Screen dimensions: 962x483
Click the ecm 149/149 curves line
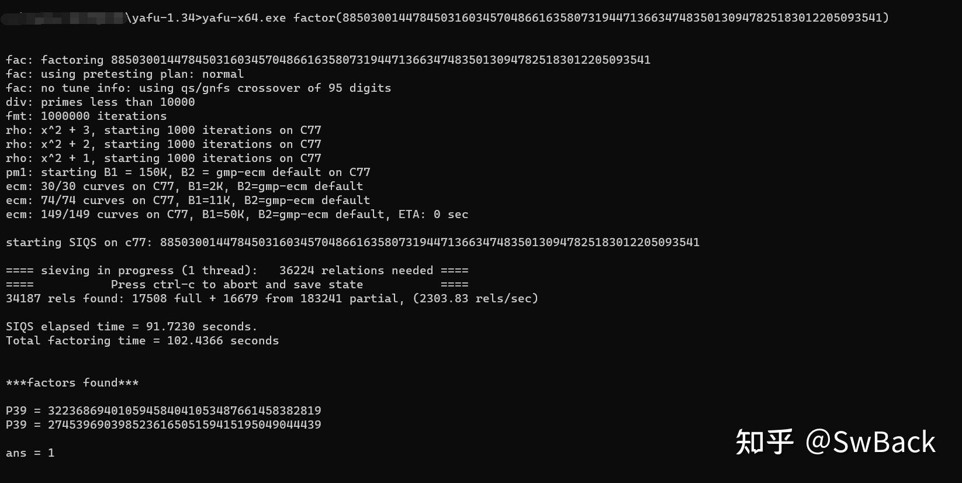[x=237, y=214]
